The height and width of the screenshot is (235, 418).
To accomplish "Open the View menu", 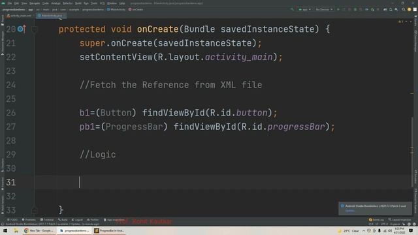I will (x=24, y=3).
